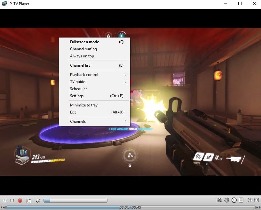Image resolution: width=261 pixels, height=210 pixels.
Task: Expand the Channels submenu
Action: (x=78, y=122)
